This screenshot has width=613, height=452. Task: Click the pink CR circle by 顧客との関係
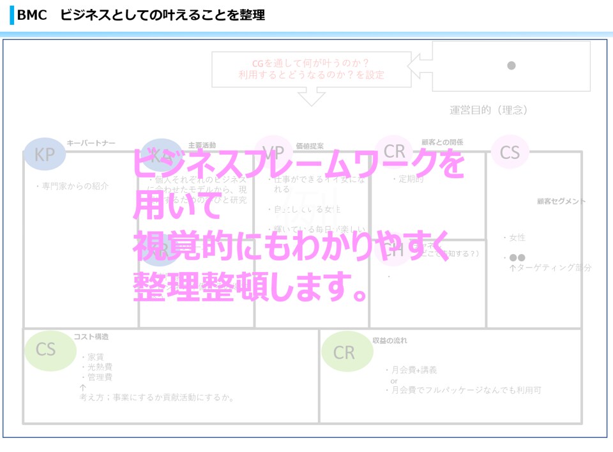coord(394,151)
